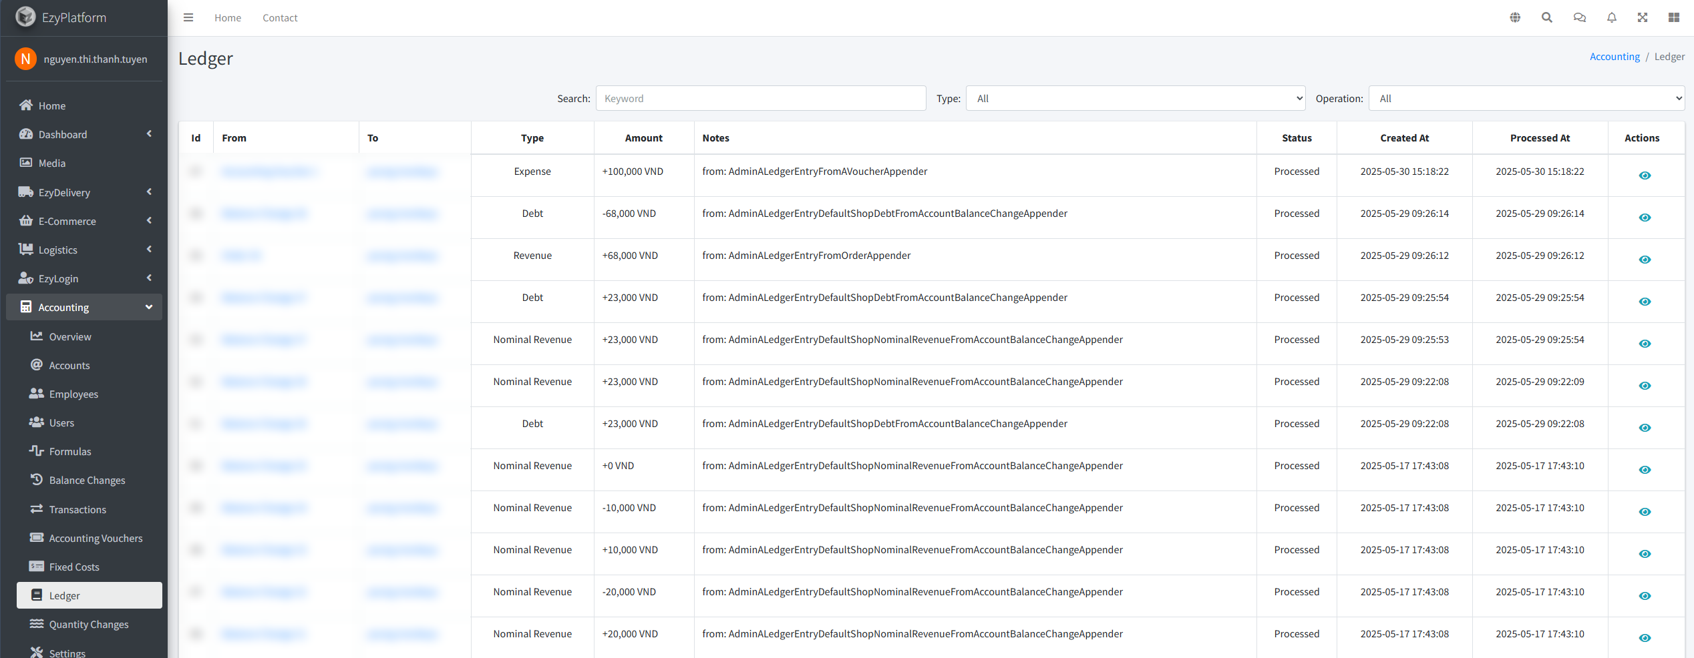Viewport: 1694px width, 658px height.
Task: Open Home in the sidebar
Action: pos(84,105)
